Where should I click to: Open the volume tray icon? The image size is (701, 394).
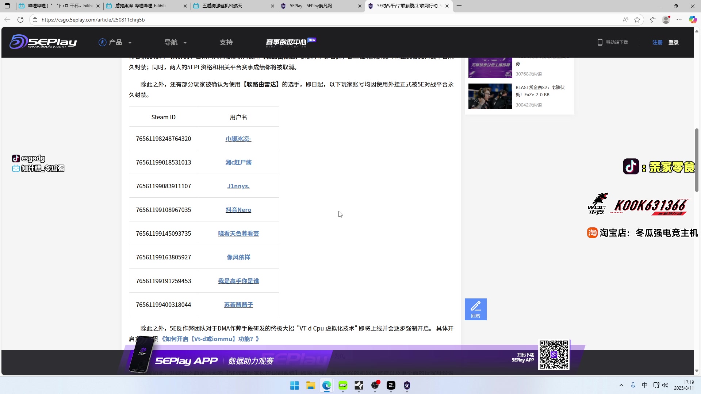pos(665,385)
